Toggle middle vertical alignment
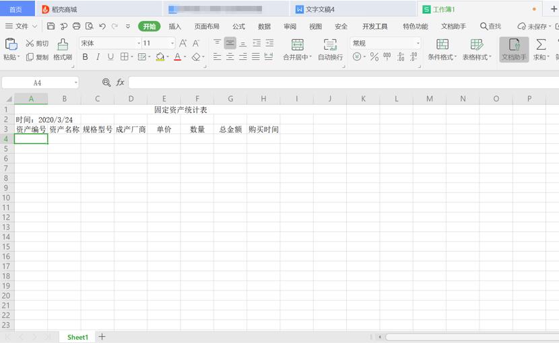 click(x=230, y=43)
